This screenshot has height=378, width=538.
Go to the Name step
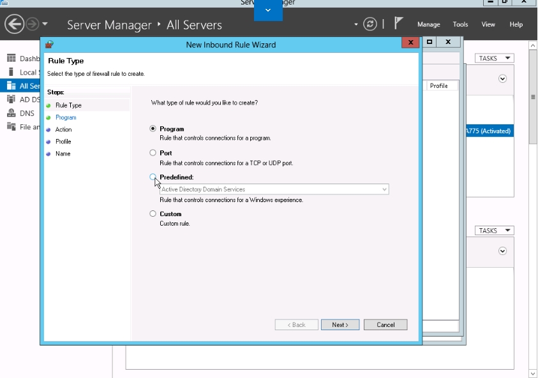coord(63,154)
